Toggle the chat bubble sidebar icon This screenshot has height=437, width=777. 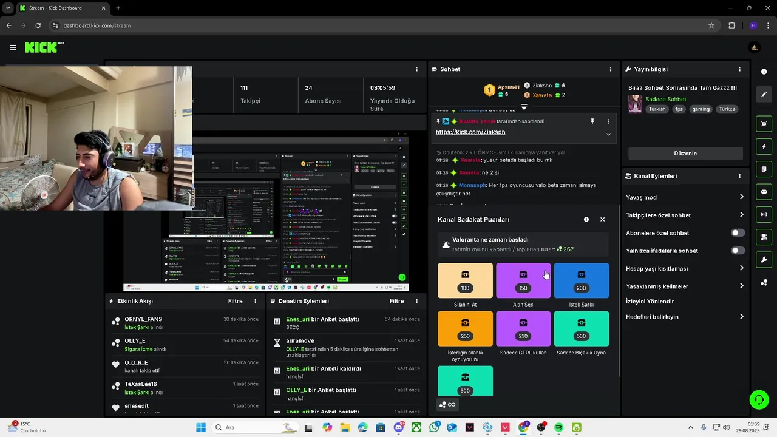click(764, 192)
